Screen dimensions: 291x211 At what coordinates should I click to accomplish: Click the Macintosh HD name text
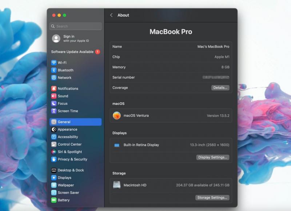coord(135,185)
